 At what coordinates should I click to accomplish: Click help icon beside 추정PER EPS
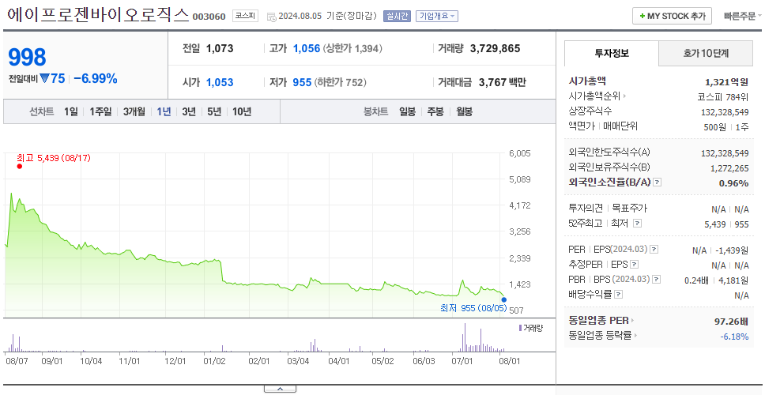coord(634,265)
